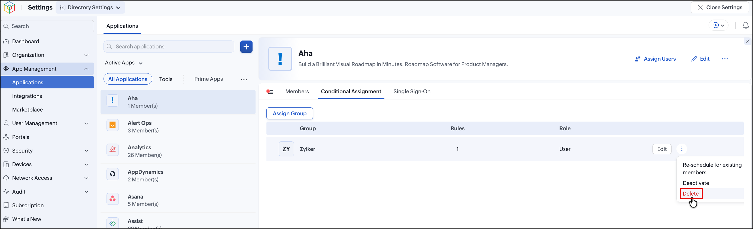Choose Deactivate from the context menu
Image resolution: width=753 pixels, height=229 pixels.
coord(696,183)
